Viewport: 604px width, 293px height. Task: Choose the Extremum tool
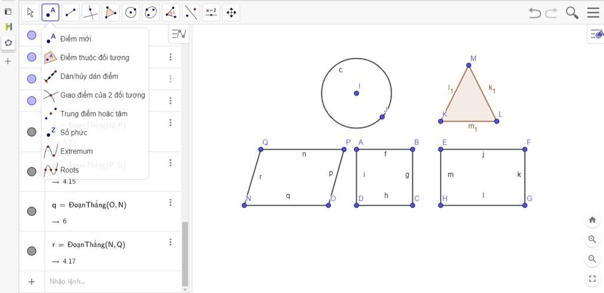coord(95,152)
